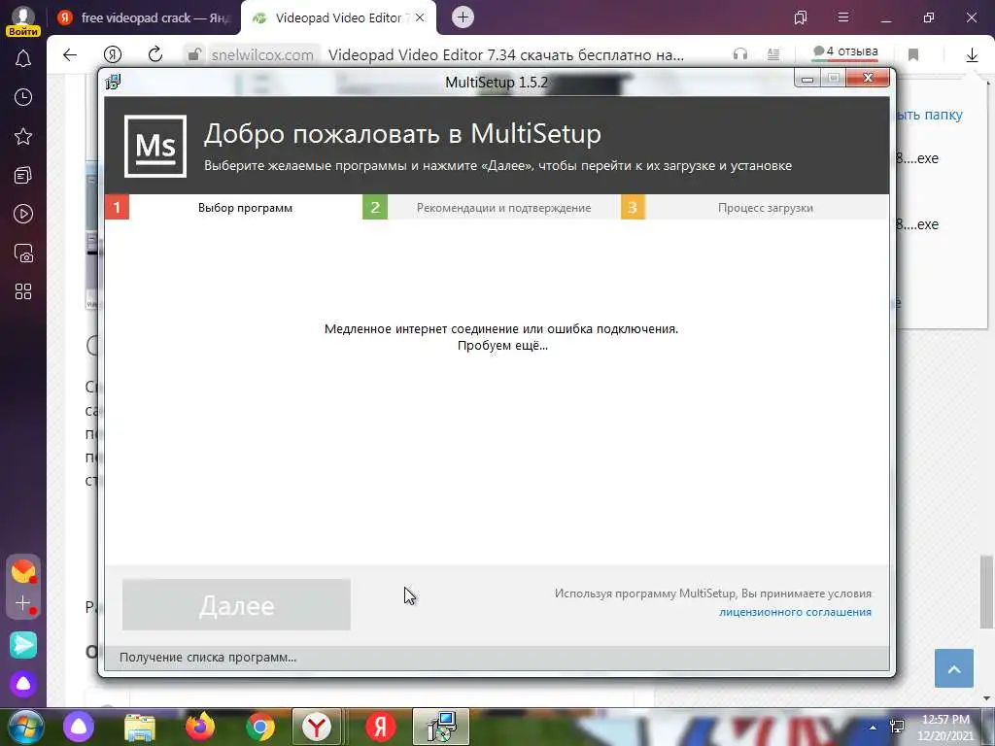Bookmark this page with bookmark icon

913,54
